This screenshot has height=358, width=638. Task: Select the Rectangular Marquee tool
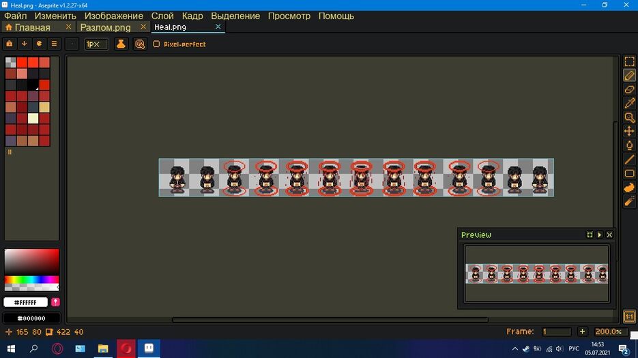[x=629, y=61]
